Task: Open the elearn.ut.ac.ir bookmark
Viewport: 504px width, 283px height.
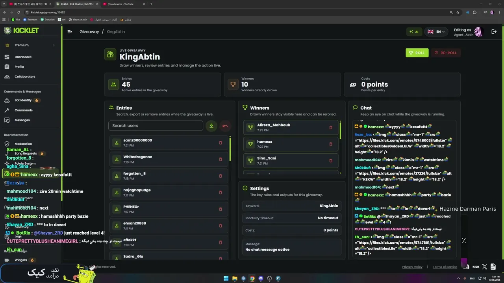Action: [x=78, y=20]
